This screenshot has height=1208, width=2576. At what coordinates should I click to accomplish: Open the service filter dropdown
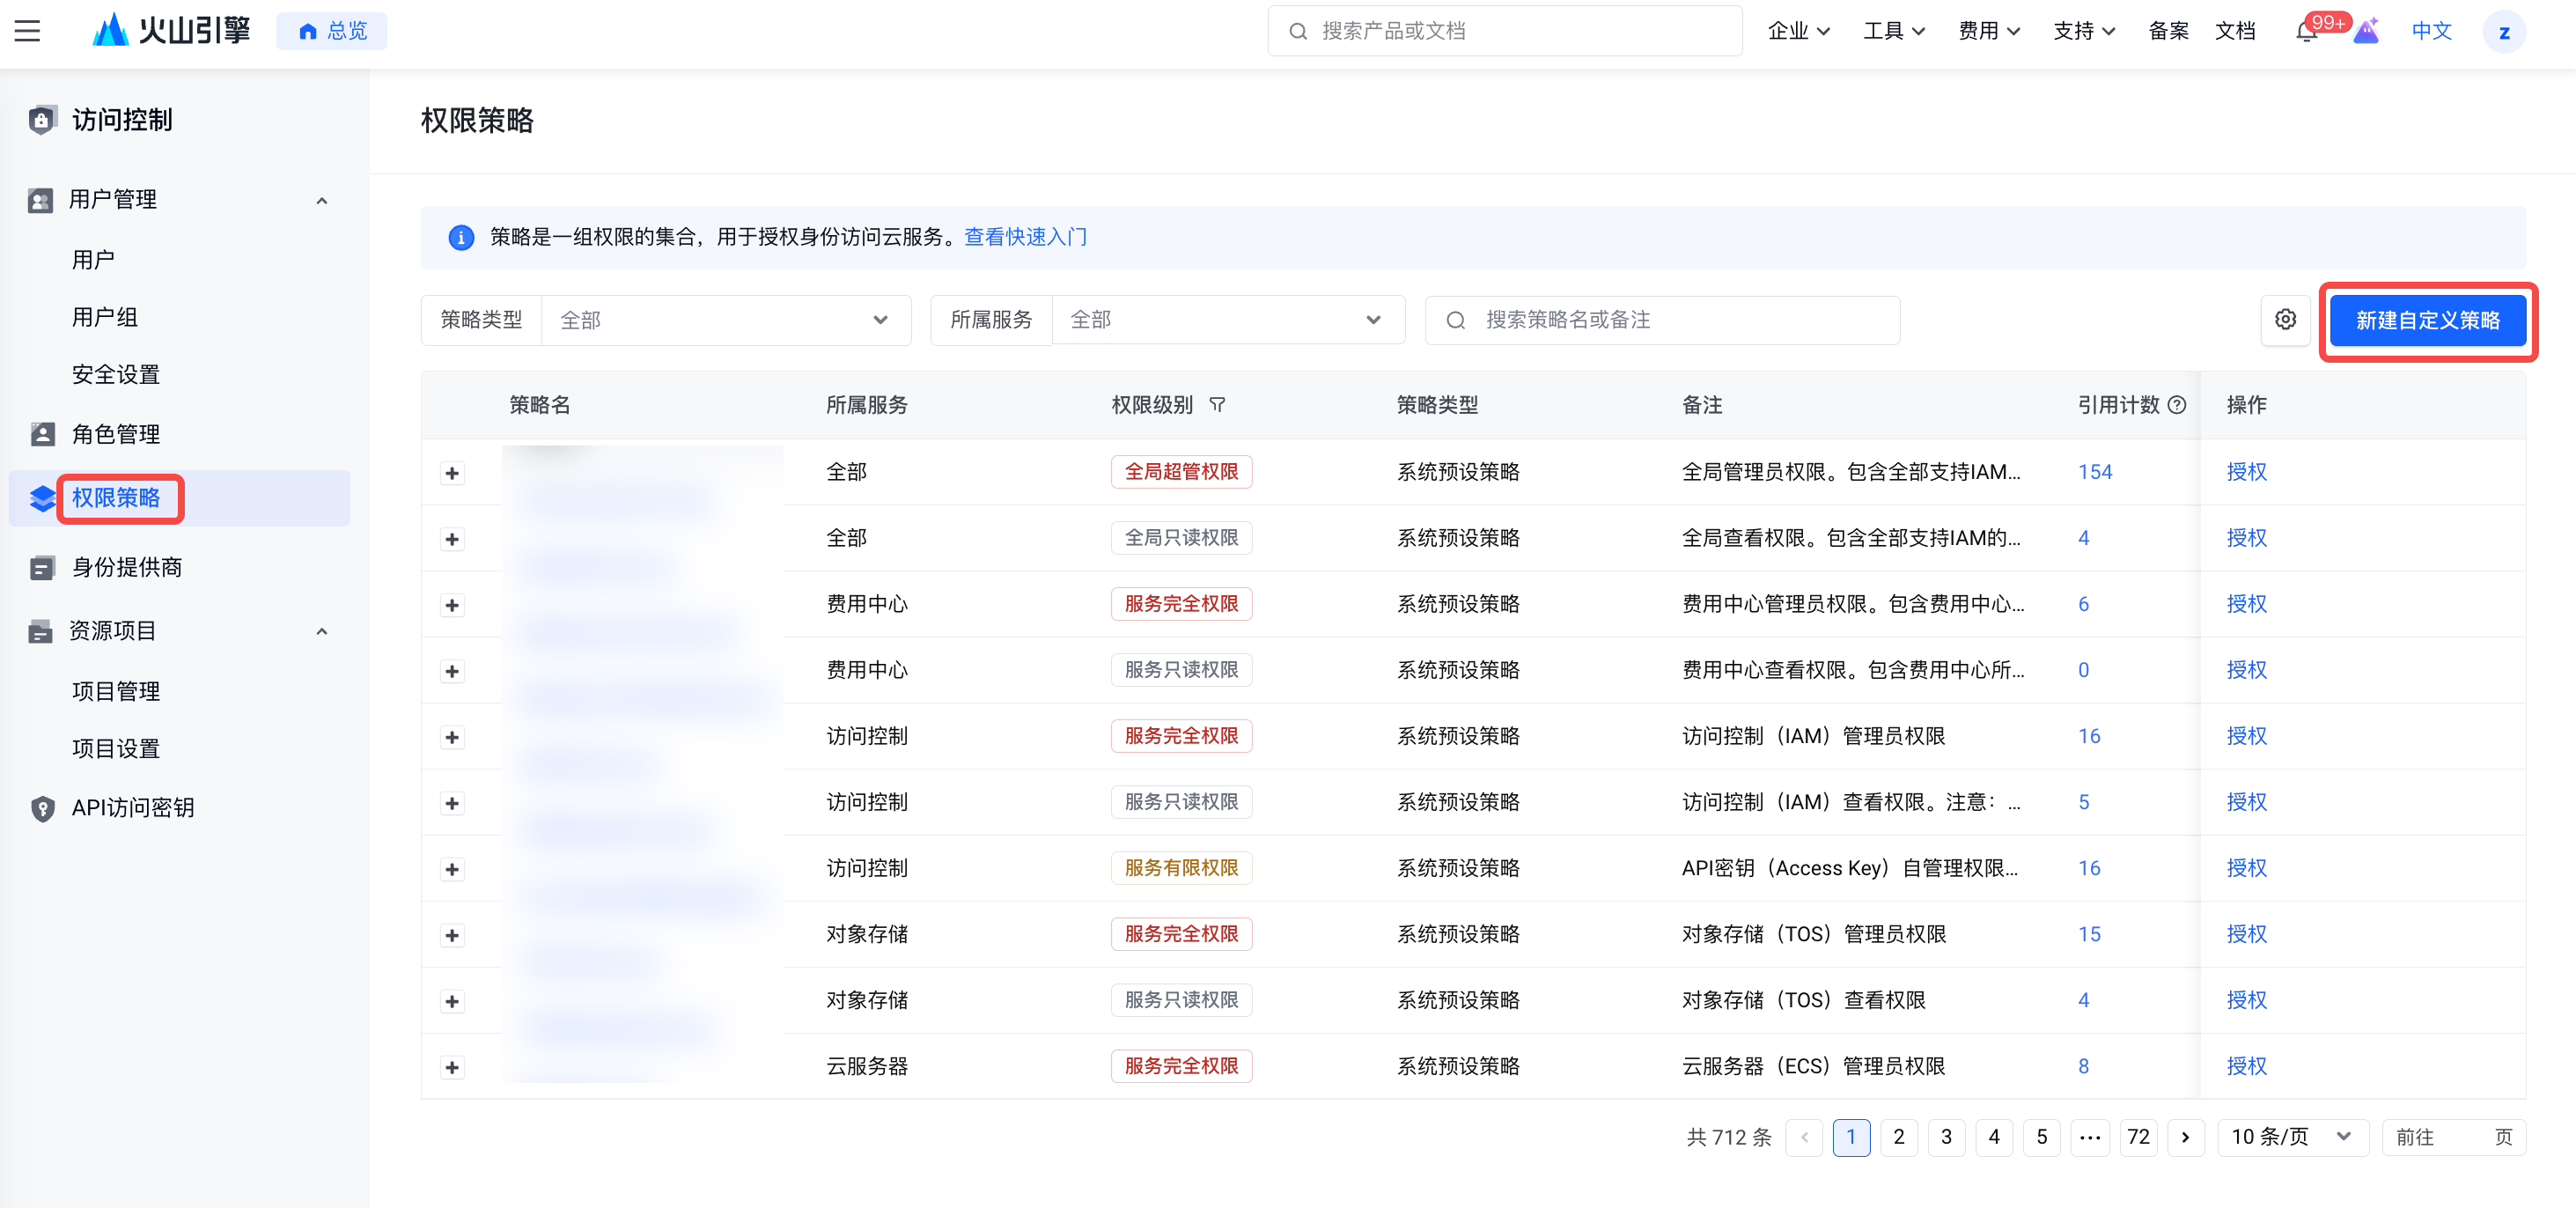[1227, 320]
